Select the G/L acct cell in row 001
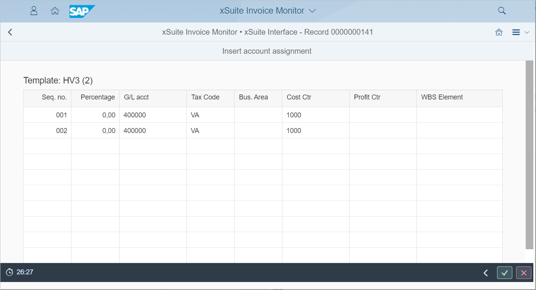Viewport: 536px width, 290px height. [x=152, y=115]
